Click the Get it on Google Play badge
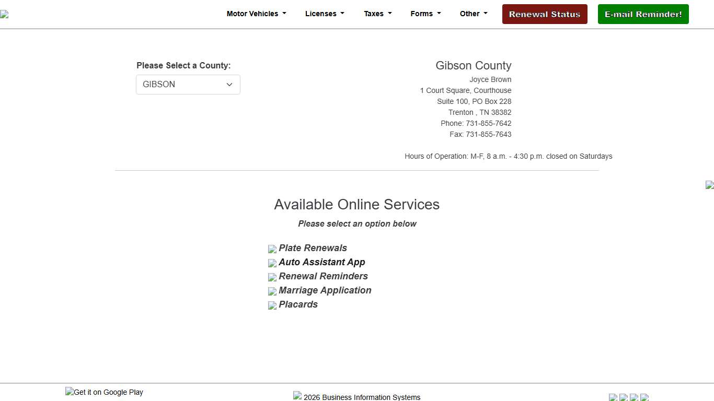This screenshot has width=714, height=401. (104, 392)
